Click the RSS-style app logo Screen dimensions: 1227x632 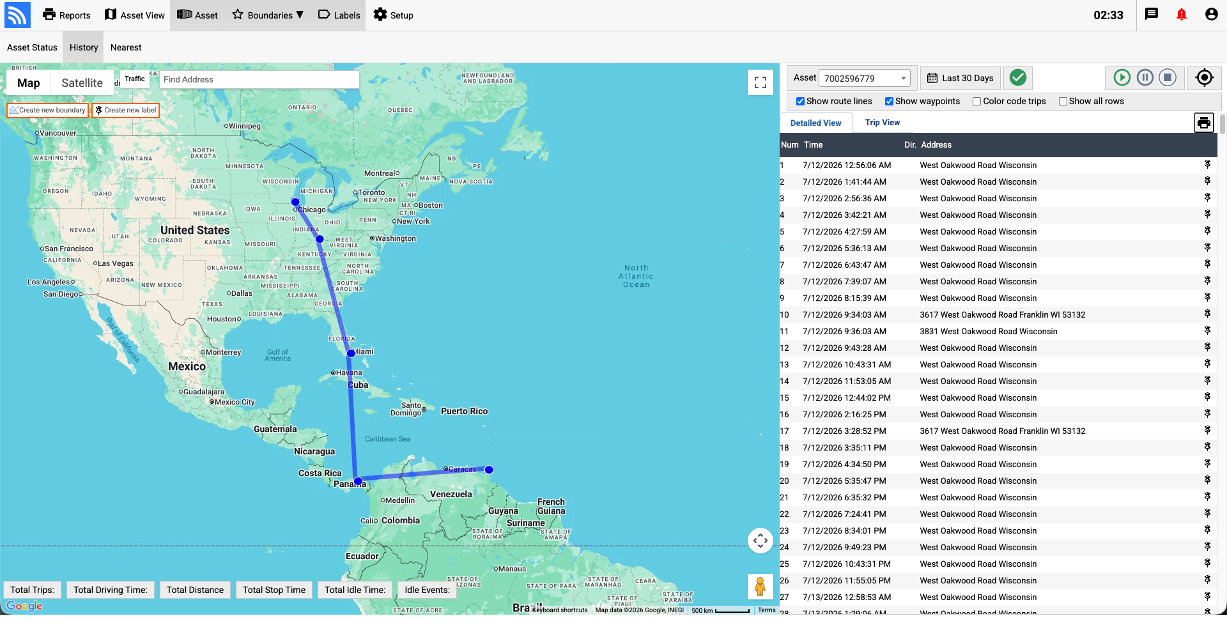(17, 15)
